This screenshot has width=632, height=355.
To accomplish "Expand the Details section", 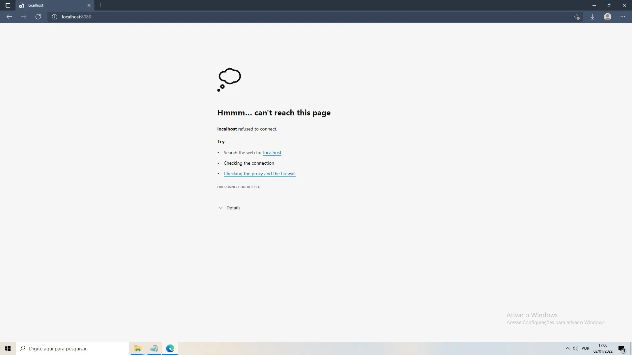I will (229, 208).
